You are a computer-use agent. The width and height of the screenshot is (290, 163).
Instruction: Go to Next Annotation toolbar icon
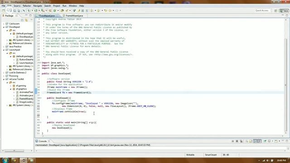(92, 10)
